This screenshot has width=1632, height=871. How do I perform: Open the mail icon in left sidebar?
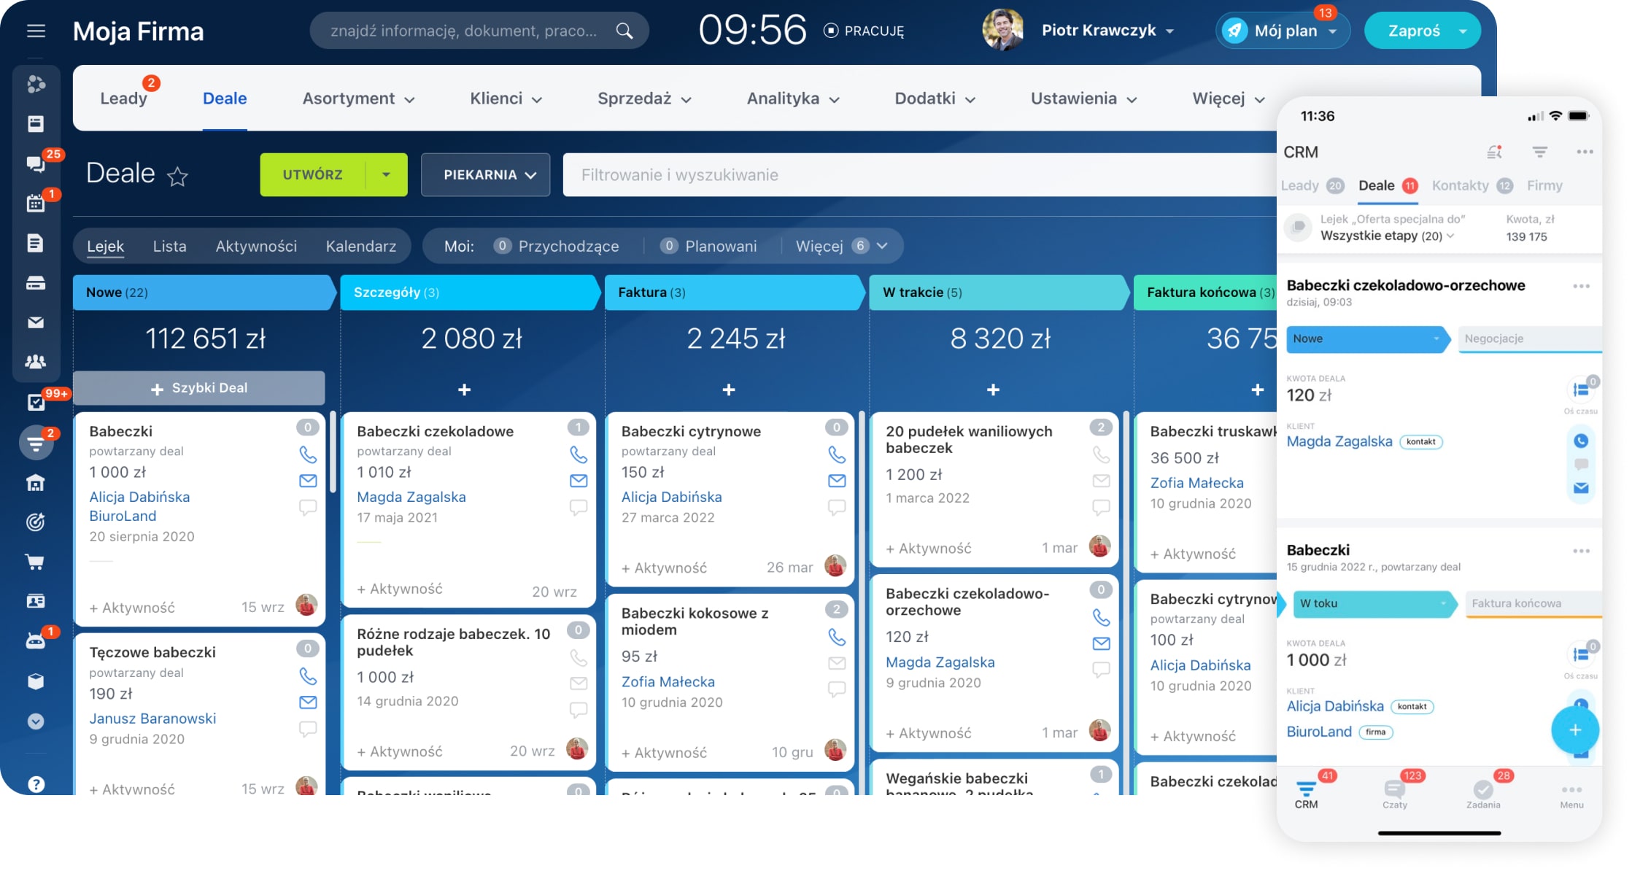click(35, 322)
